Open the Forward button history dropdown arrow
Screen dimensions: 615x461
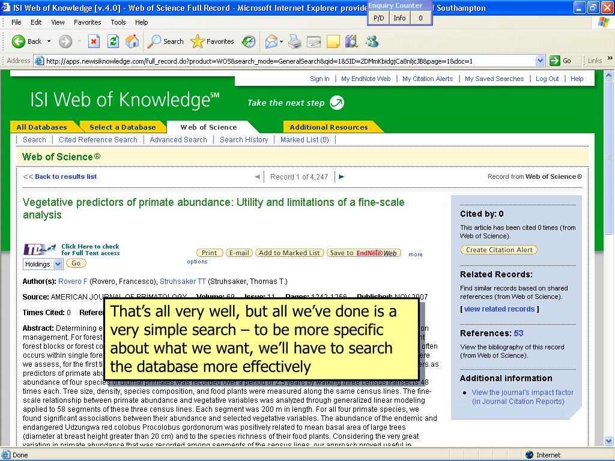tap(79, 41)
